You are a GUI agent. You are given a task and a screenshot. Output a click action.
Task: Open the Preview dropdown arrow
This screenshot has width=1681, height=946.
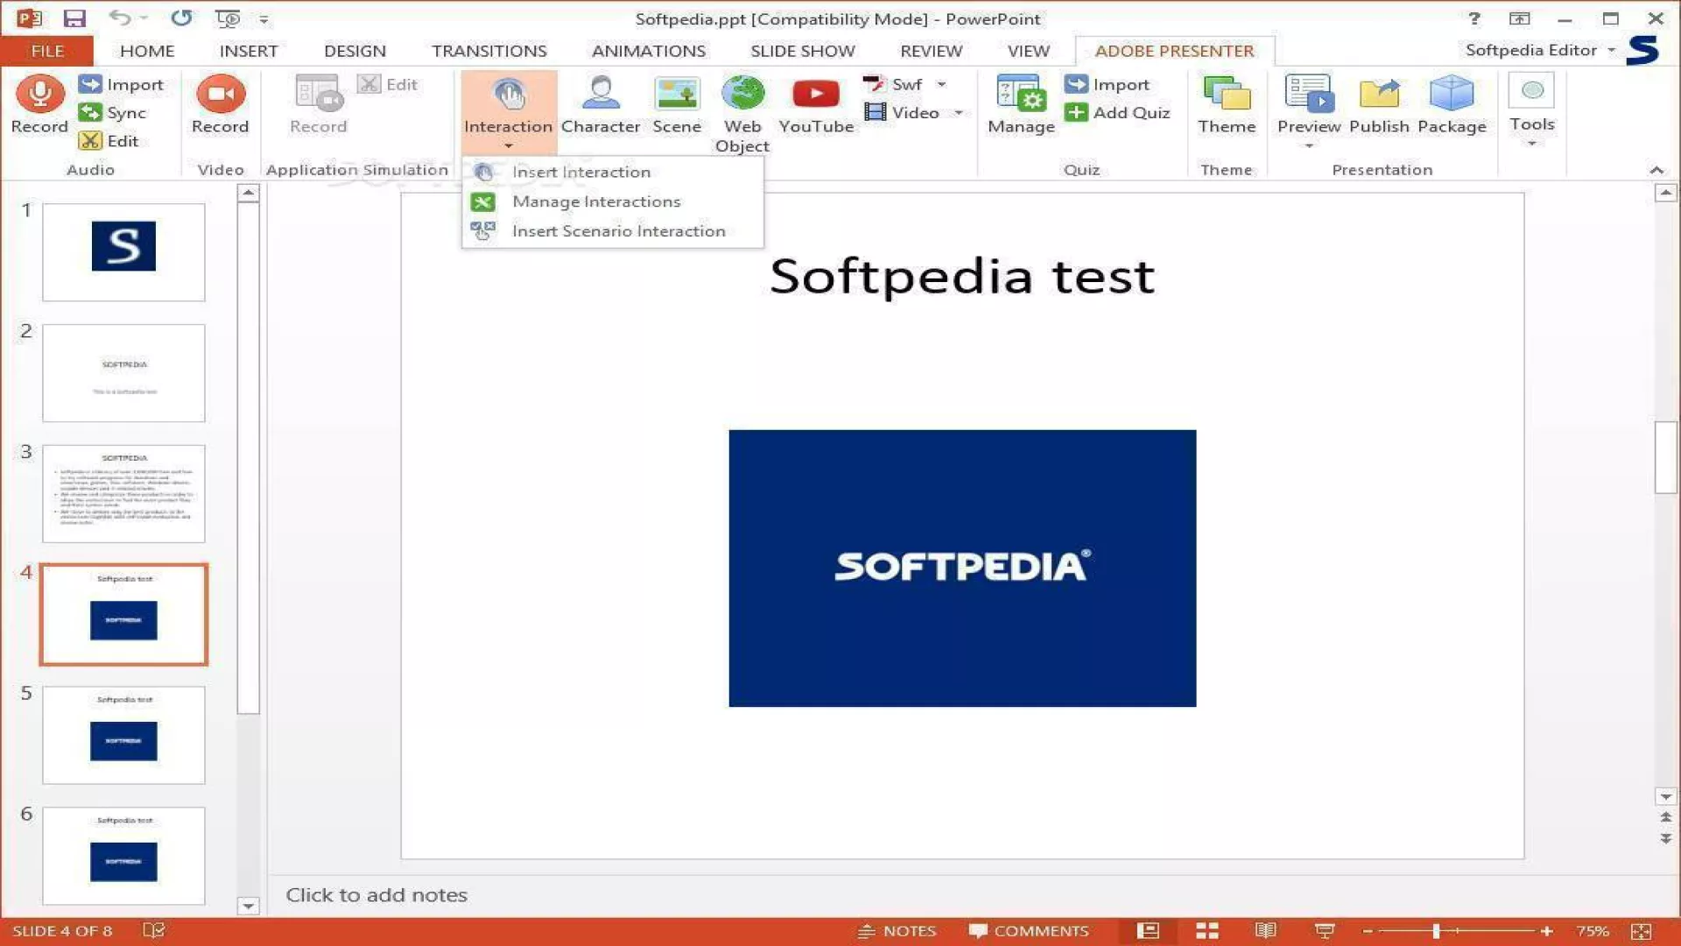coord(1308,145)
